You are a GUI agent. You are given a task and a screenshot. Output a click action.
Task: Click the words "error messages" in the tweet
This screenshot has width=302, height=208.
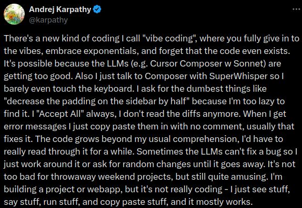click(x=35, y=127)
